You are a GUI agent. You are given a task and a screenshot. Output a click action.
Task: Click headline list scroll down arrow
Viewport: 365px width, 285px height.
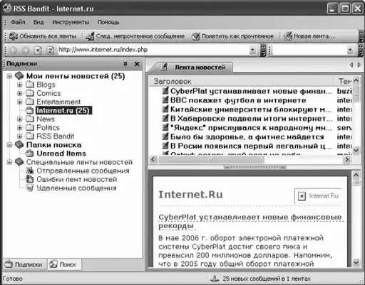(356, 150)
